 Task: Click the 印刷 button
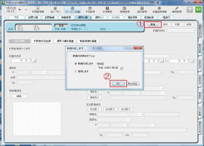177,24
